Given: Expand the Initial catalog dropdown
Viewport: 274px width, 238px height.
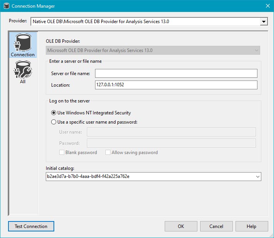Looking at the screenshot, I should coord(257,177).
